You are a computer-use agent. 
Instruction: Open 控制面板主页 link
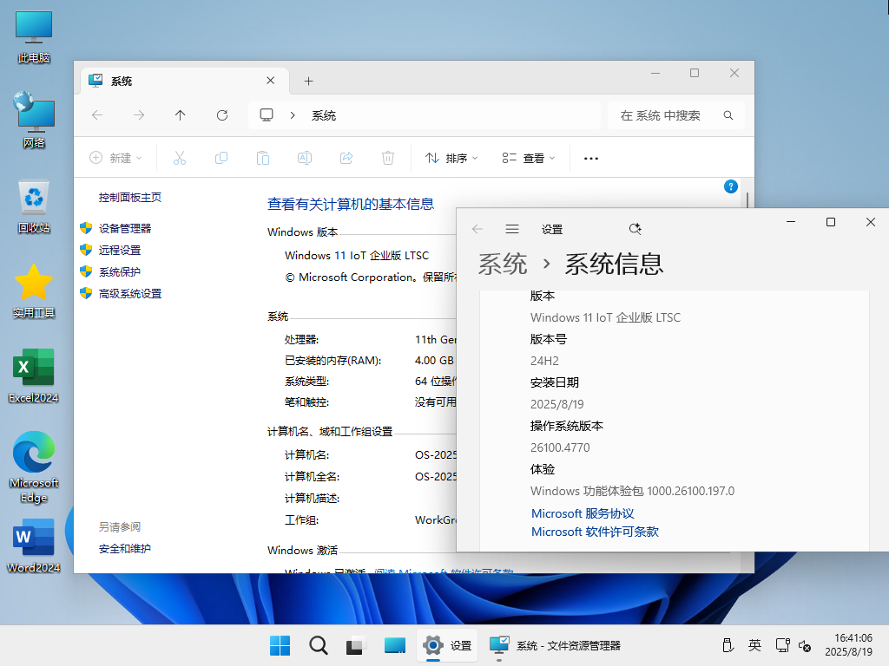click(130, 197)
